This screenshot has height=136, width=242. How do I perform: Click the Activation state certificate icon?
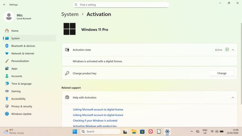67,50
